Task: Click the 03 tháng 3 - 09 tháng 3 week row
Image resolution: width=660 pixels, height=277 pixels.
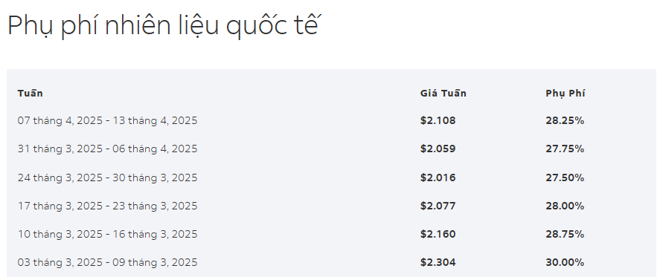Action: 331,262
